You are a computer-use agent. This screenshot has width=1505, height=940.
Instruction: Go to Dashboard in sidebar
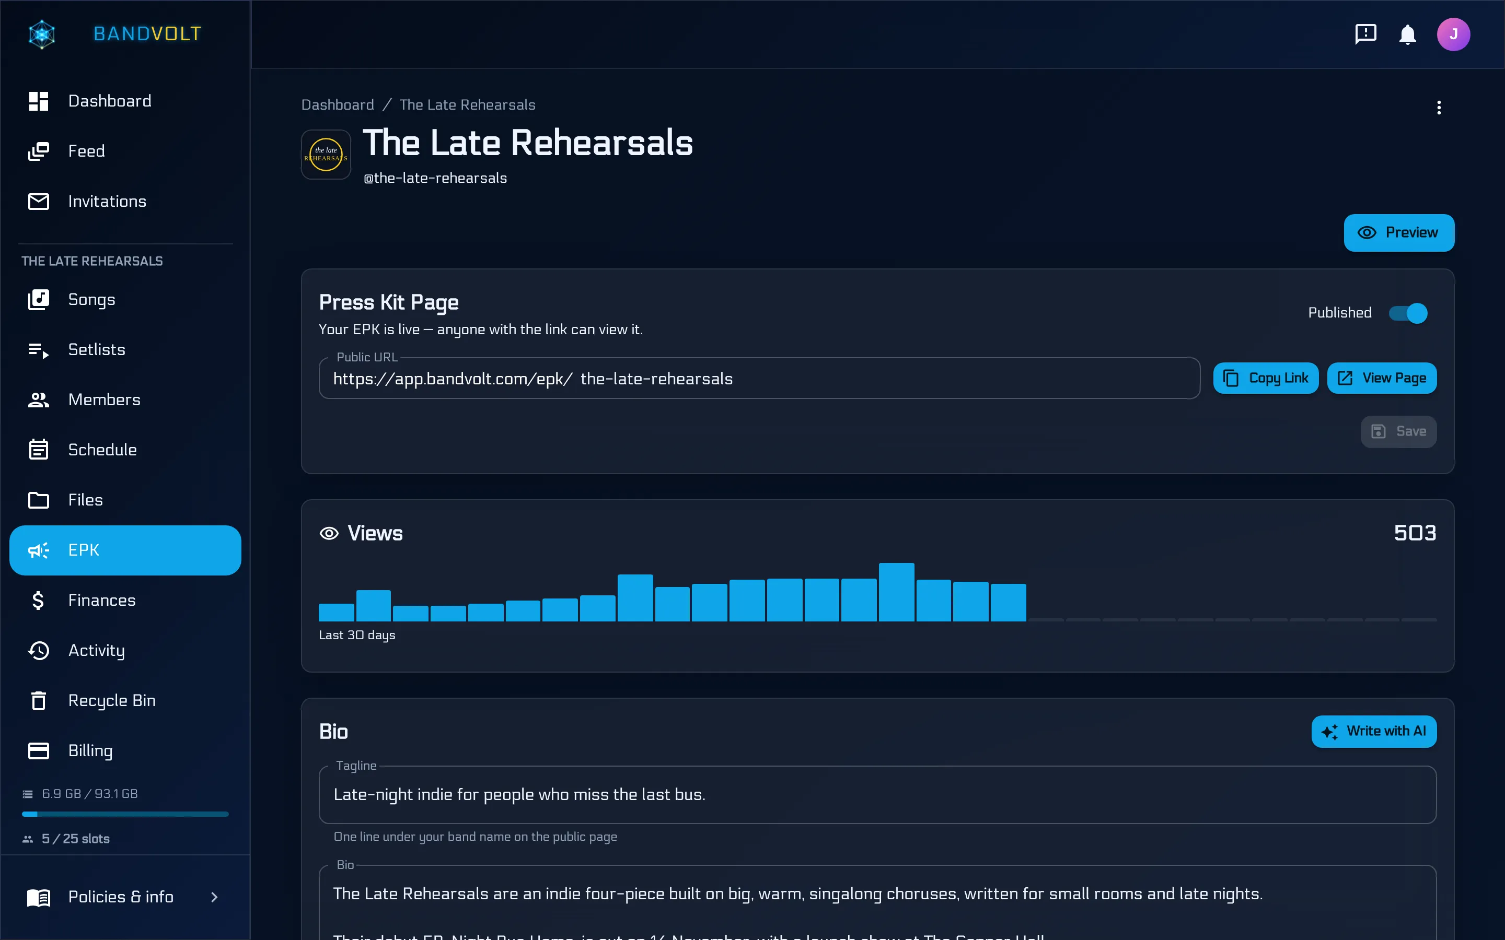pos(125,101)
